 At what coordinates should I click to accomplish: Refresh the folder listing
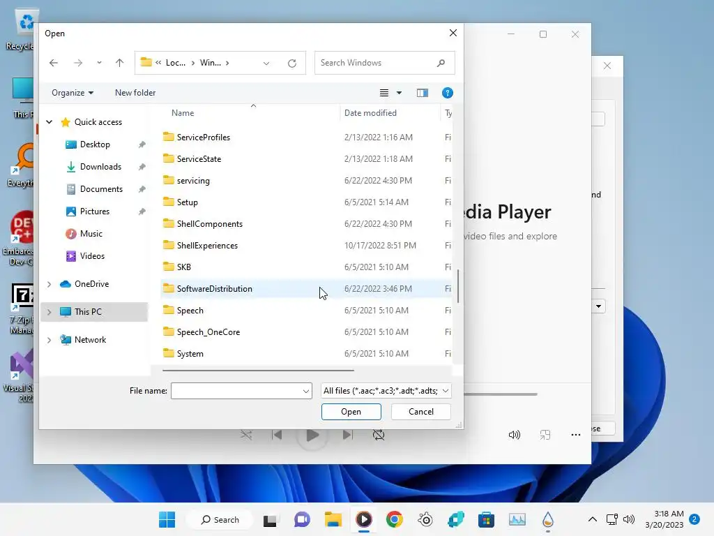pos(292,64)
